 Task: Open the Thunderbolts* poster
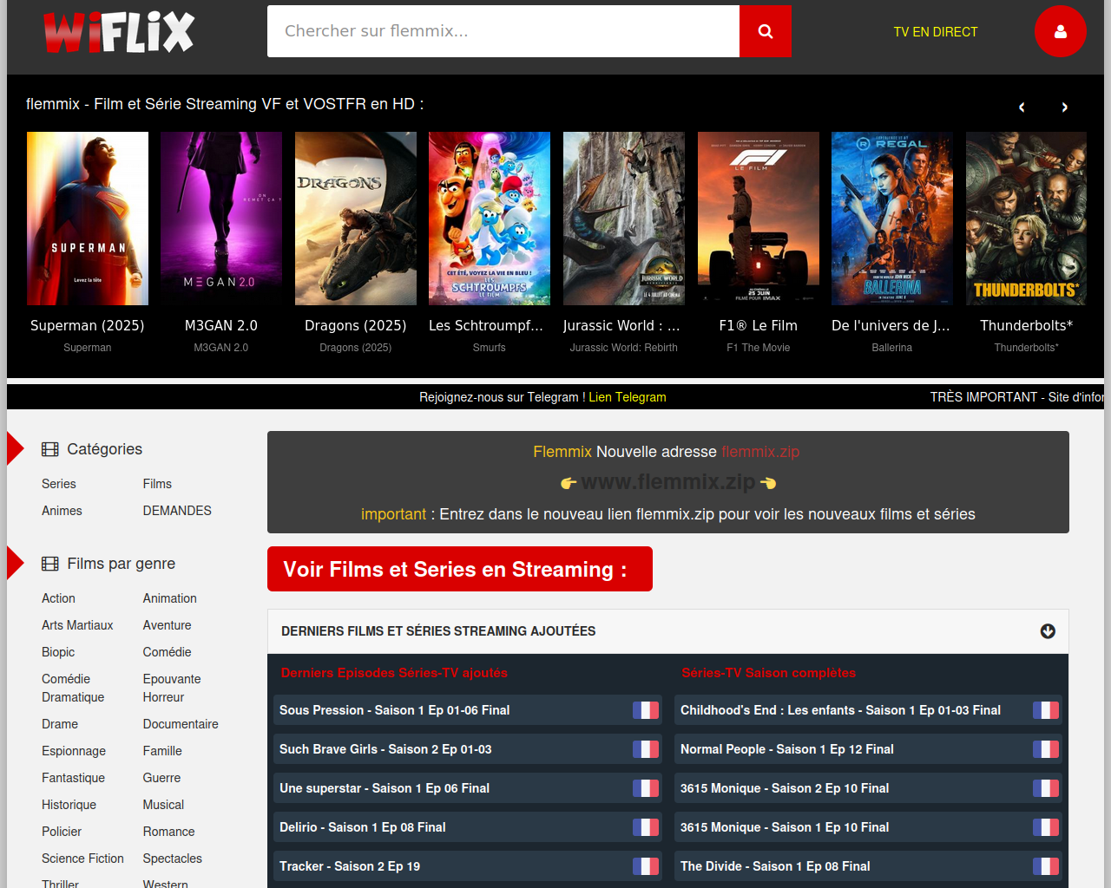coord(1026,219)
